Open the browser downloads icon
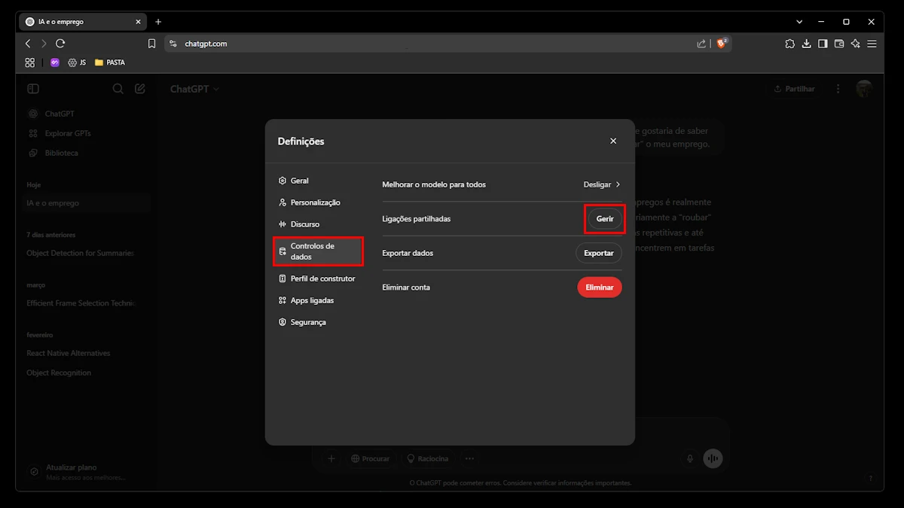Screen dimensions: 904x508 [806, 44]
